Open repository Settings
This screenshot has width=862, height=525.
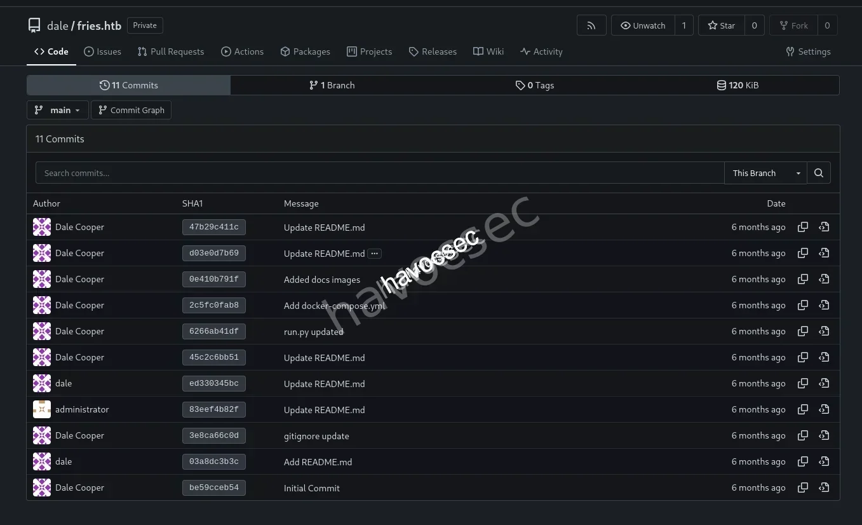pyautogui.click(x=808, y=51)
